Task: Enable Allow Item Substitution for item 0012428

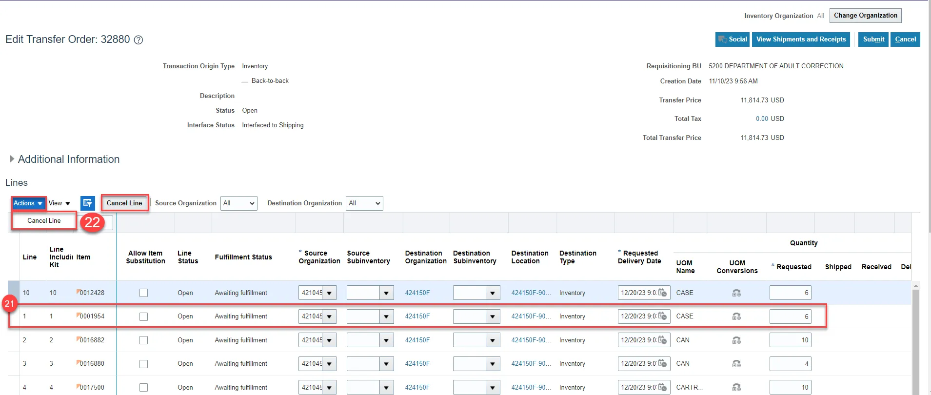Action: [x=143, y=293]
